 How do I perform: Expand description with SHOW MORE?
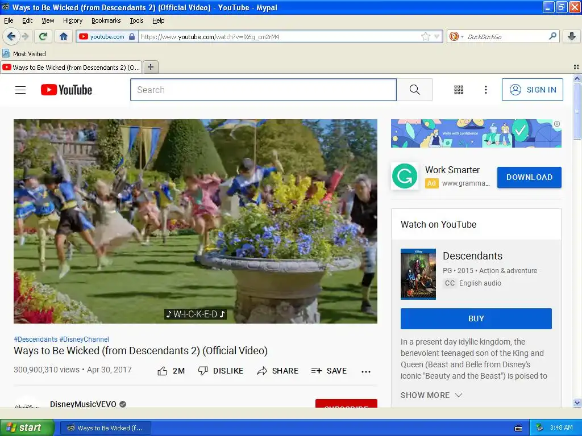[431, 395]
